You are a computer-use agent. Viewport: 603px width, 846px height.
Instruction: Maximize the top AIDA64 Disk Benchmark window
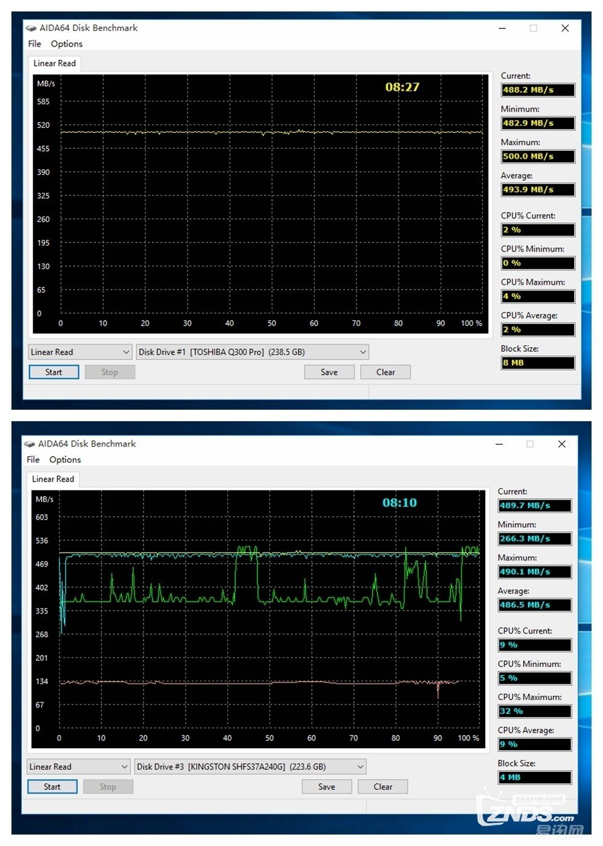pos(533,28)
